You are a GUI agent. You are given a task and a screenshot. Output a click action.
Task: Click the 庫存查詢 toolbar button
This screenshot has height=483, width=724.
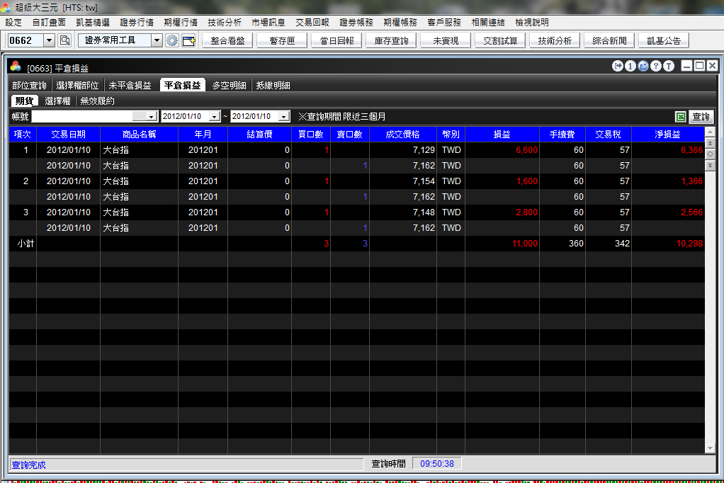pyautogui.click(x=391, y=40)
